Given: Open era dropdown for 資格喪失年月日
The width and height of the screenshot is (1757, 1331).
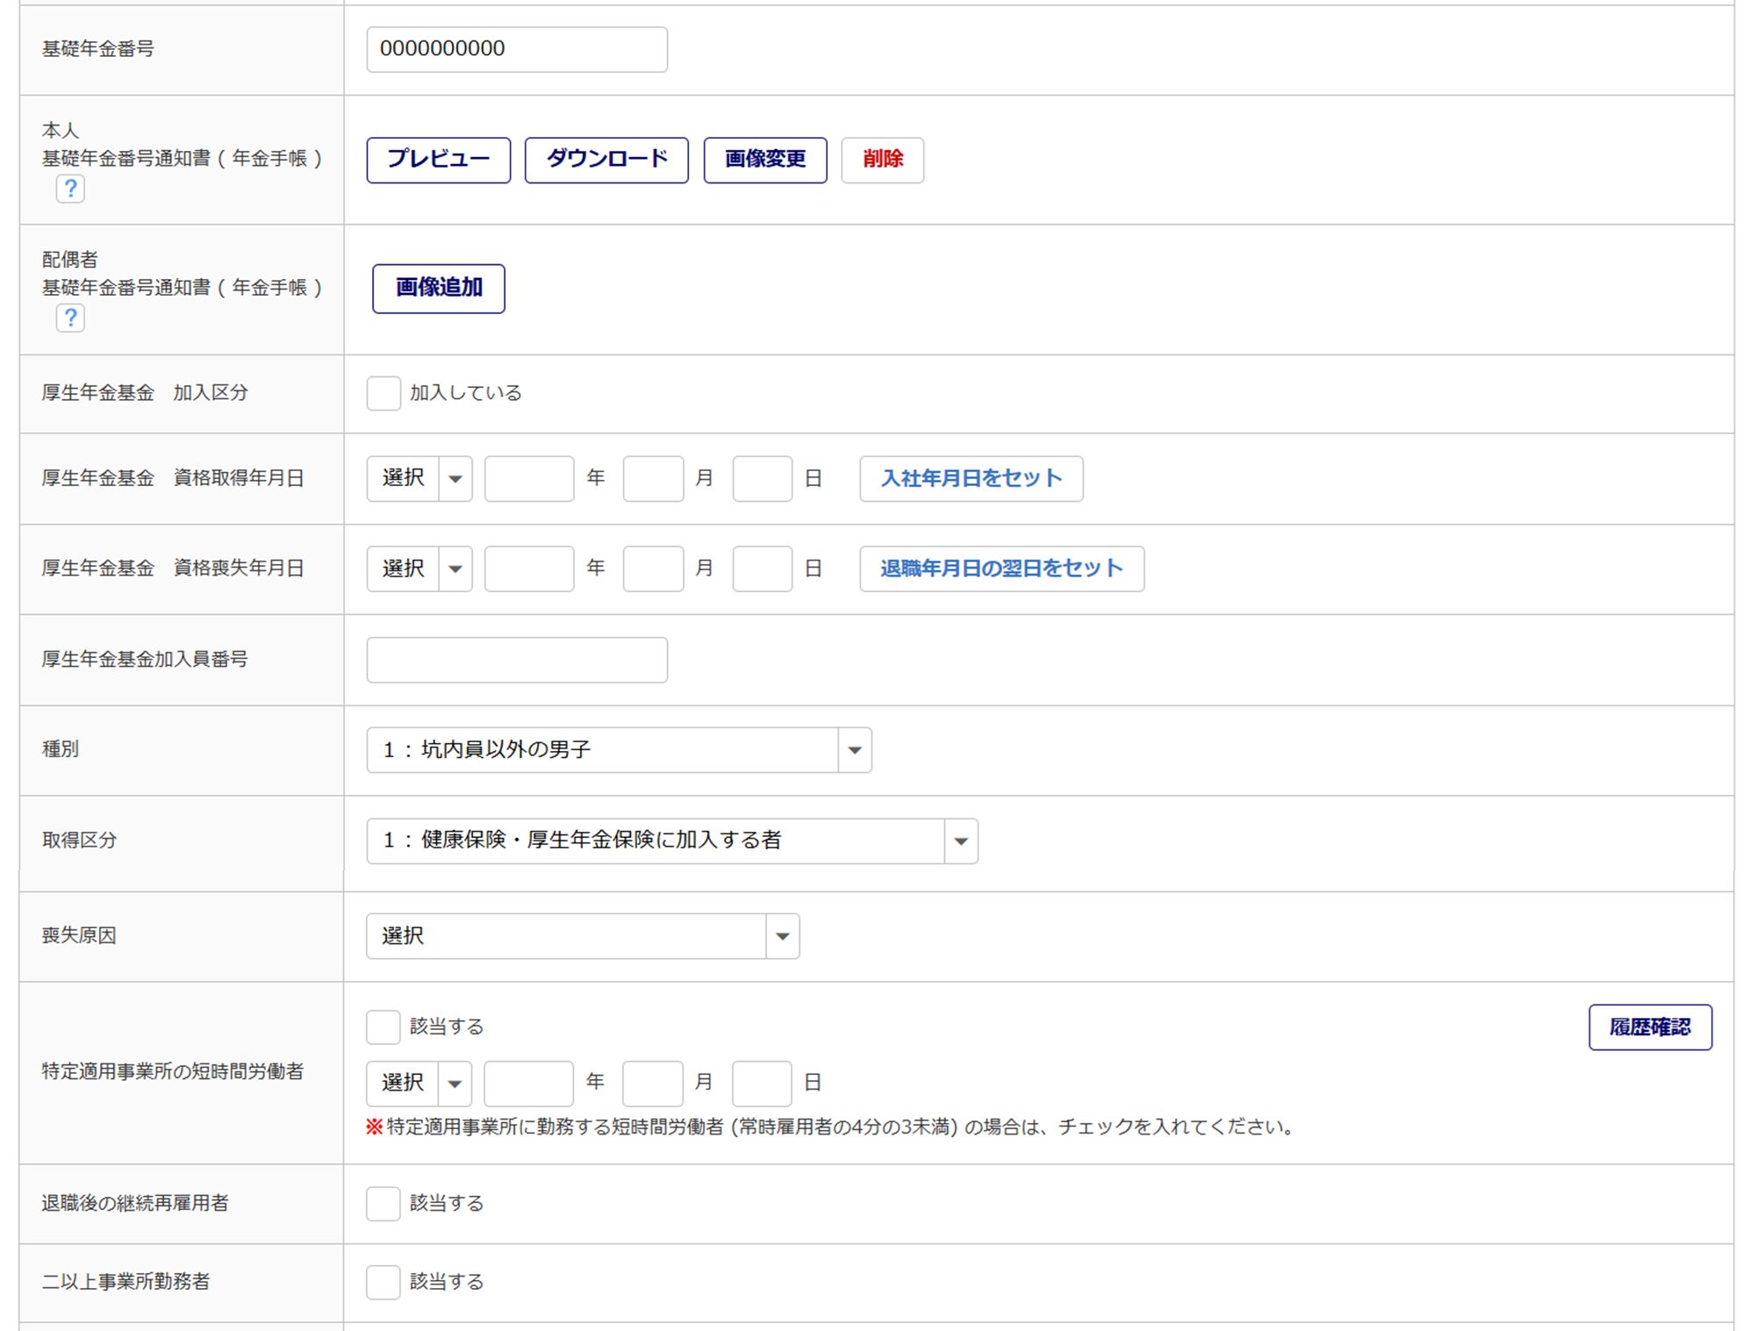Looking at the screenshot, I should pyautogui.click(x=420, y=569).
